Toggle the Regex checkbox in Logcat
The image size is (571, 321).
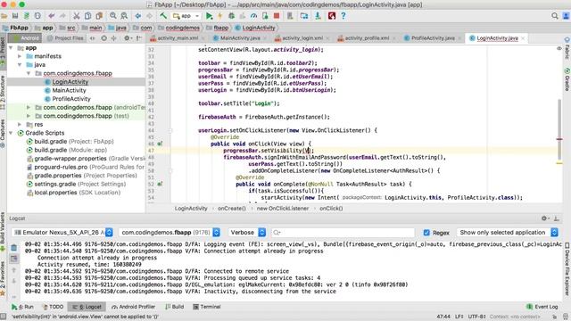[426, 232]
